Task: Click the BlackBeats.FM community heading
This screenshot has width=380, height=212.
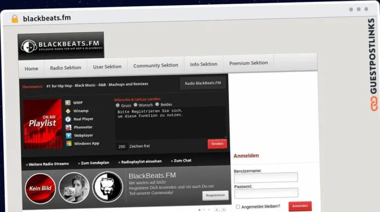Action: [152, 176]
